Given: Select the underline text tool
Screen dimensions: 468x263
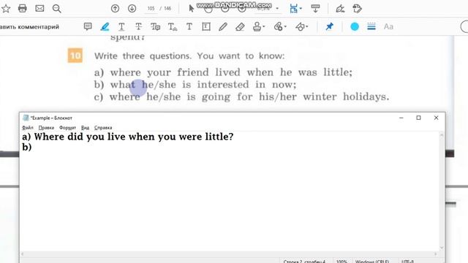Looking at the screenshot, I should 121,27.
